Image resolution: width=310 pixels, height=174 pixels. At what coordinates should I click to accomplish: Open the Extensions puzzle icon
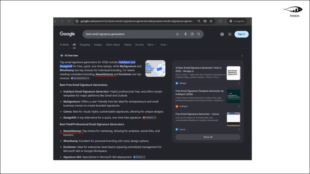coord(220,21)
